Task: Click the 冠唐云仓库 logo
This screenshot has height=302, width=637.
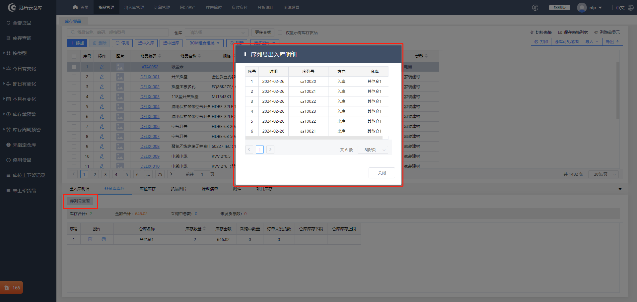Action: click(25, 7)
